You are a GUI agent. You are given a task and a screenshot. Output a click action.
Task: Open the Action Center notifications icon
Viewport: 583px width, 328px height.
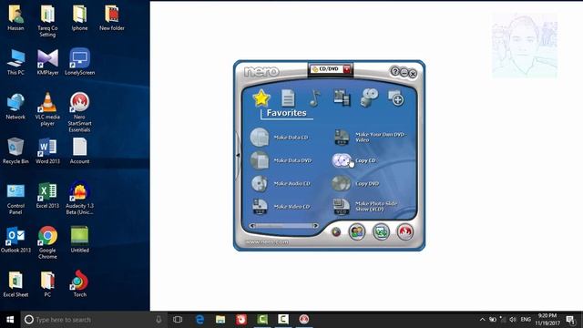571,320
